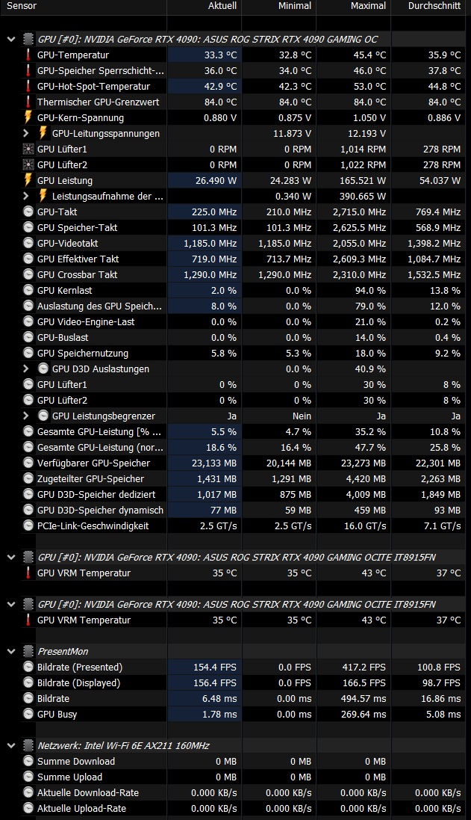The height and width of the screenshot is (820, 471).
Task: Click clock icon of GPU-Videotakt
Action: [x=28, y=243]
